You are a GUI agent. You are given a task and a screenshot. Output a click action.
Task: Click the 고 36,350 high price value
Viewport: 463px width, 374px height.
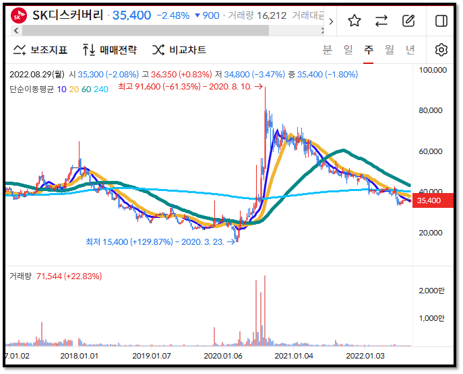pyautogui.click(x=177, y=74)
